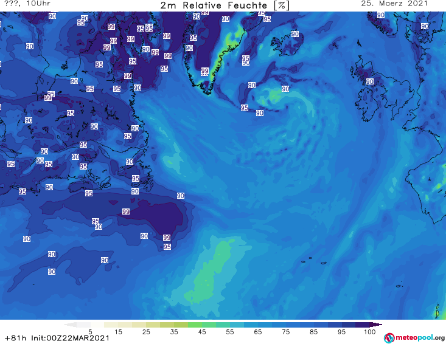Click the colorbar tick label '45'
The height and width of the screenshot is (344, 446).
(x=202, y=332)
